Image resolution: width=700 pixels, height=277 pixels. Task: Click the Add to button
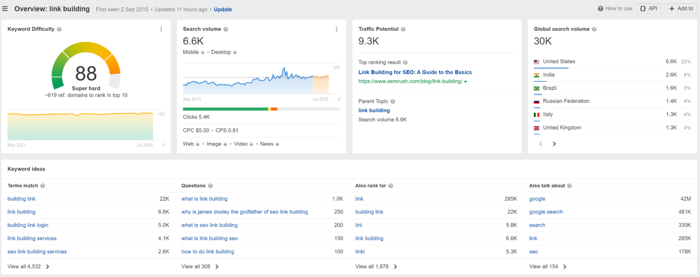pos(681,8)
